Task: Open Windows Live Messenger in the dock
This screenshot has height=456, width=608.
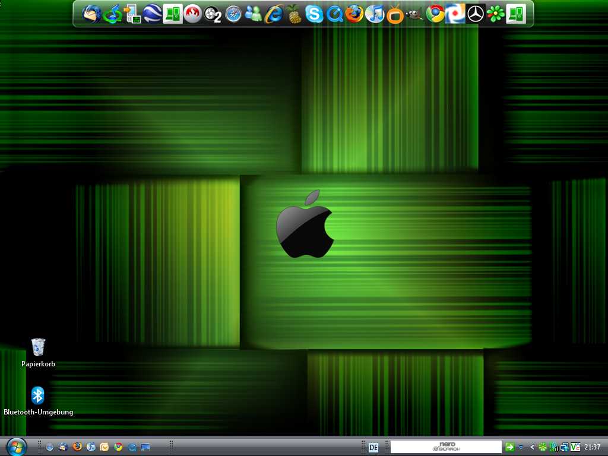Action: coord(254,14)
